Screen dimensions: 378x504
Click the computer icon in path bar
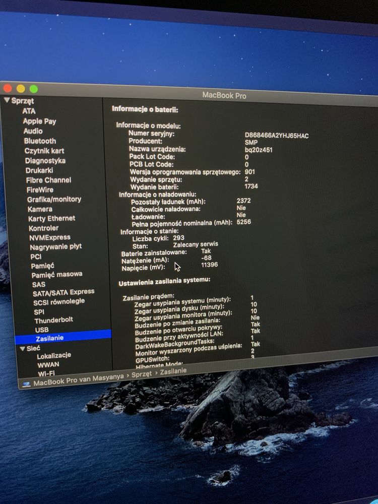[x=27, y=384]
